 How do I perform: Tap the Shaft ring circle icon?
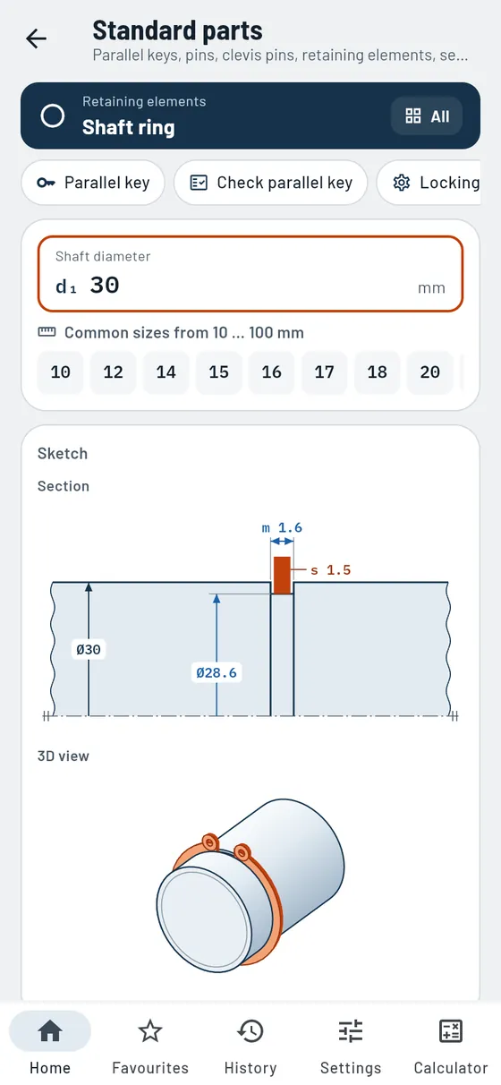[53, 116]
